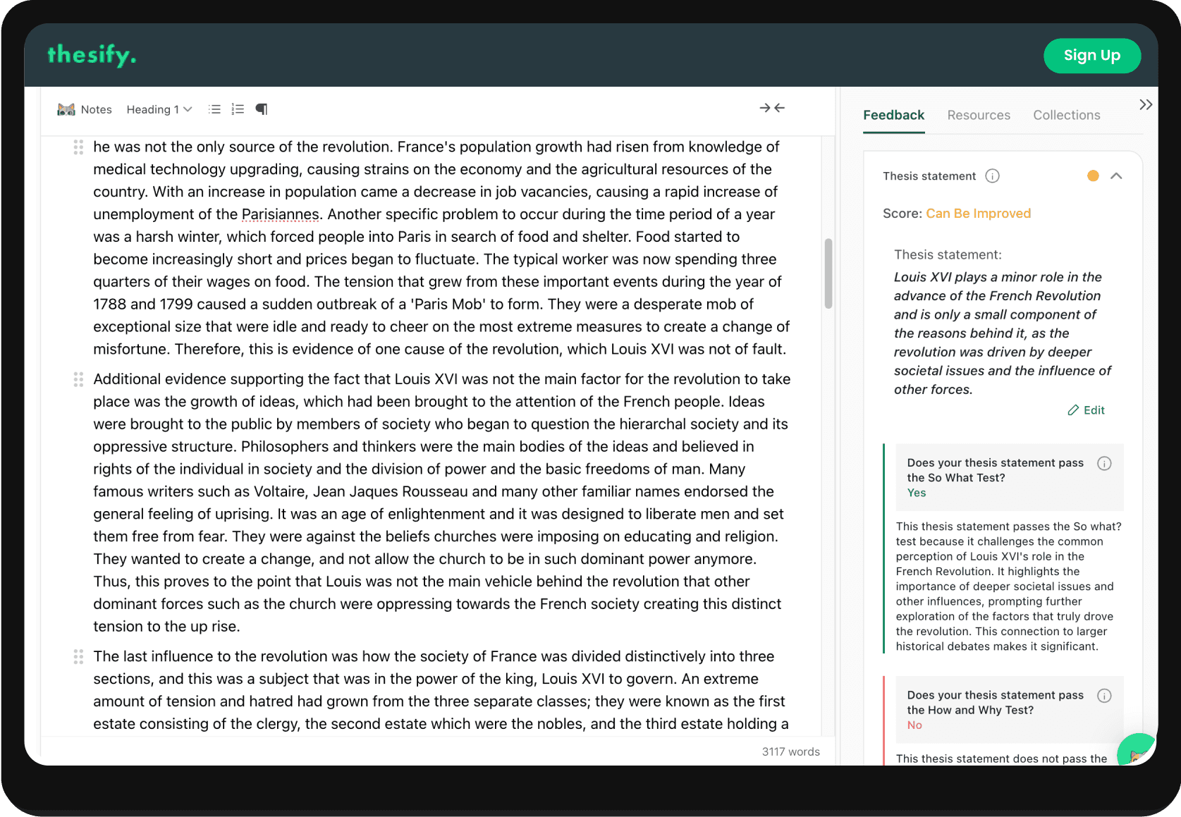Image resolution: width=1181 pixels, height=817 pixels.
Task: Click the collapse-width arrows icon
Action: [x=772, y=108]
